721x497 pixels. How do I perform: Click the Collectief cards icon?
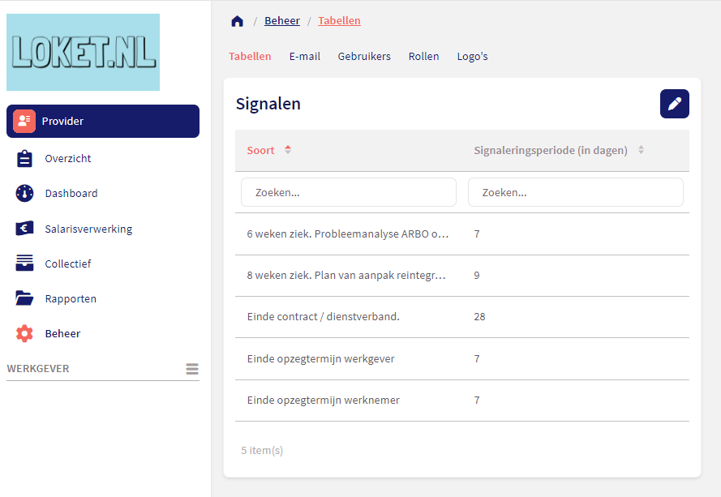24,263
